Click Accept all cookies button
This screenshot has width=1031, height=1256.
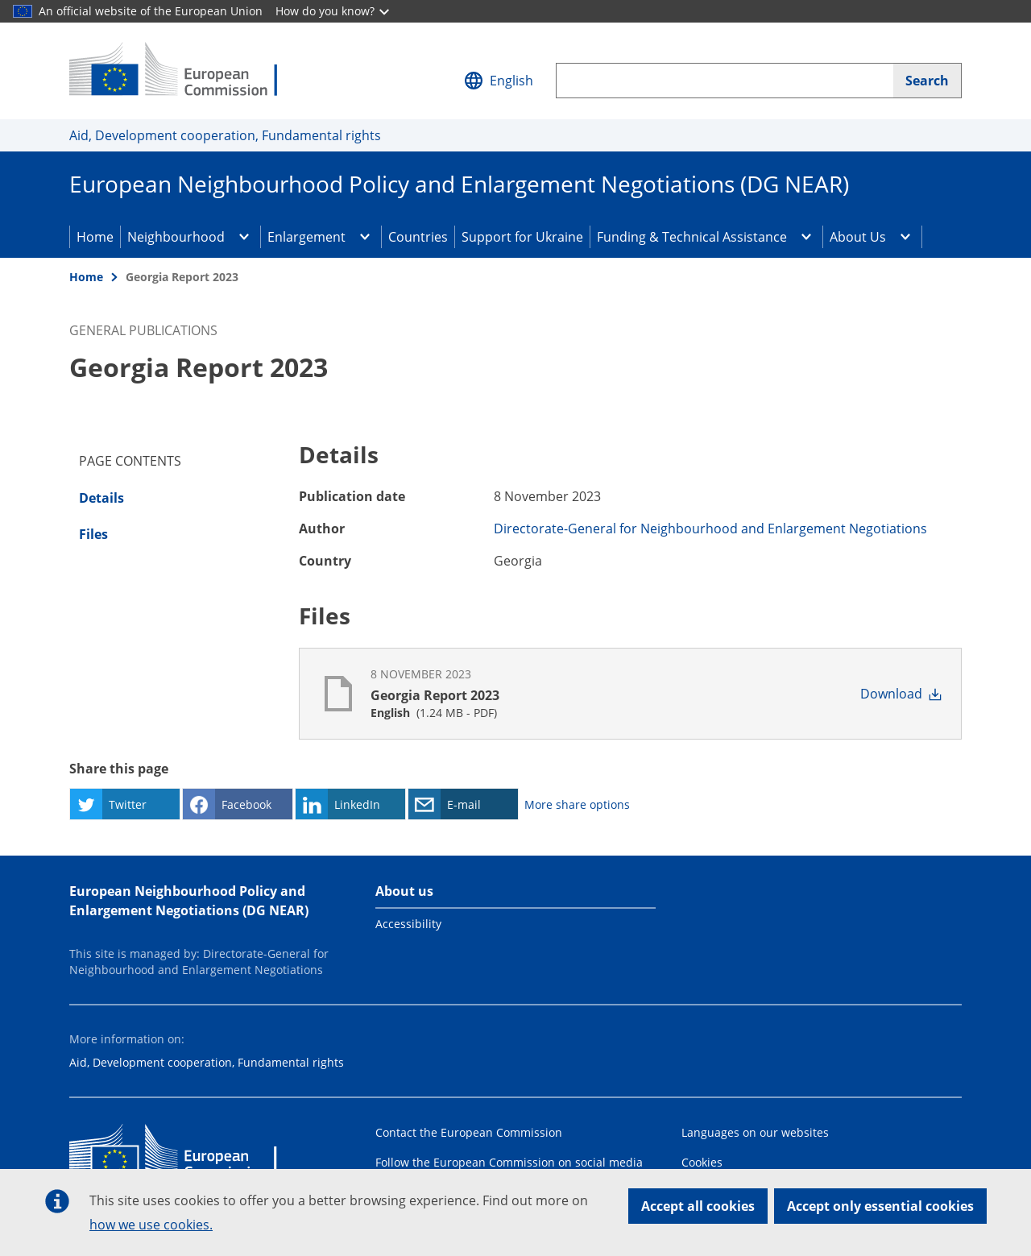click(698, 1206)
